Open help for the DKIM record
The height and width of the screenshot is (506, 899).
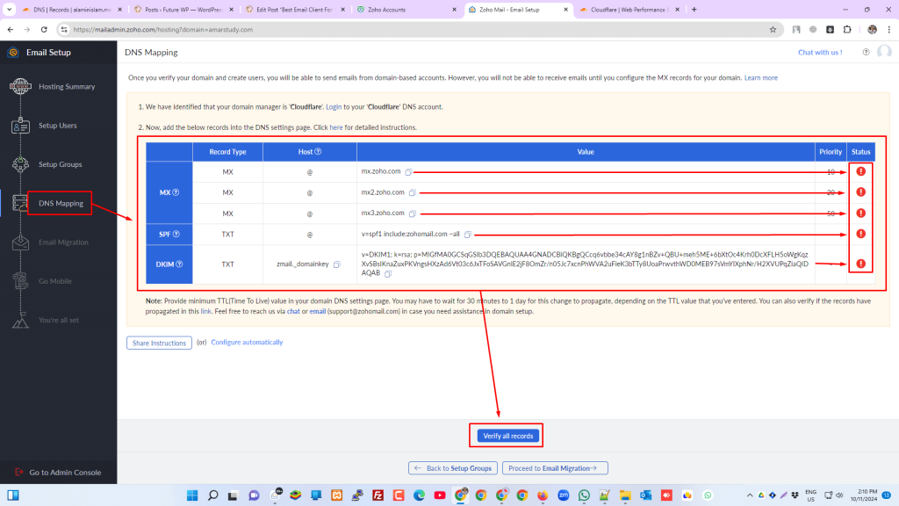click(179, 264)
